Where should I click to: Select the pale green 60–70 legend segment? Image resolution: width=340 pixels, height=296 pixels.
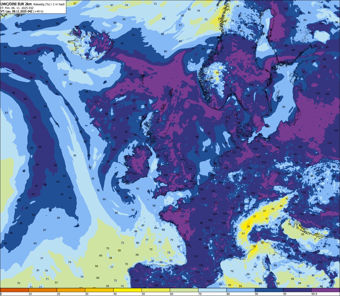[184, 290]
